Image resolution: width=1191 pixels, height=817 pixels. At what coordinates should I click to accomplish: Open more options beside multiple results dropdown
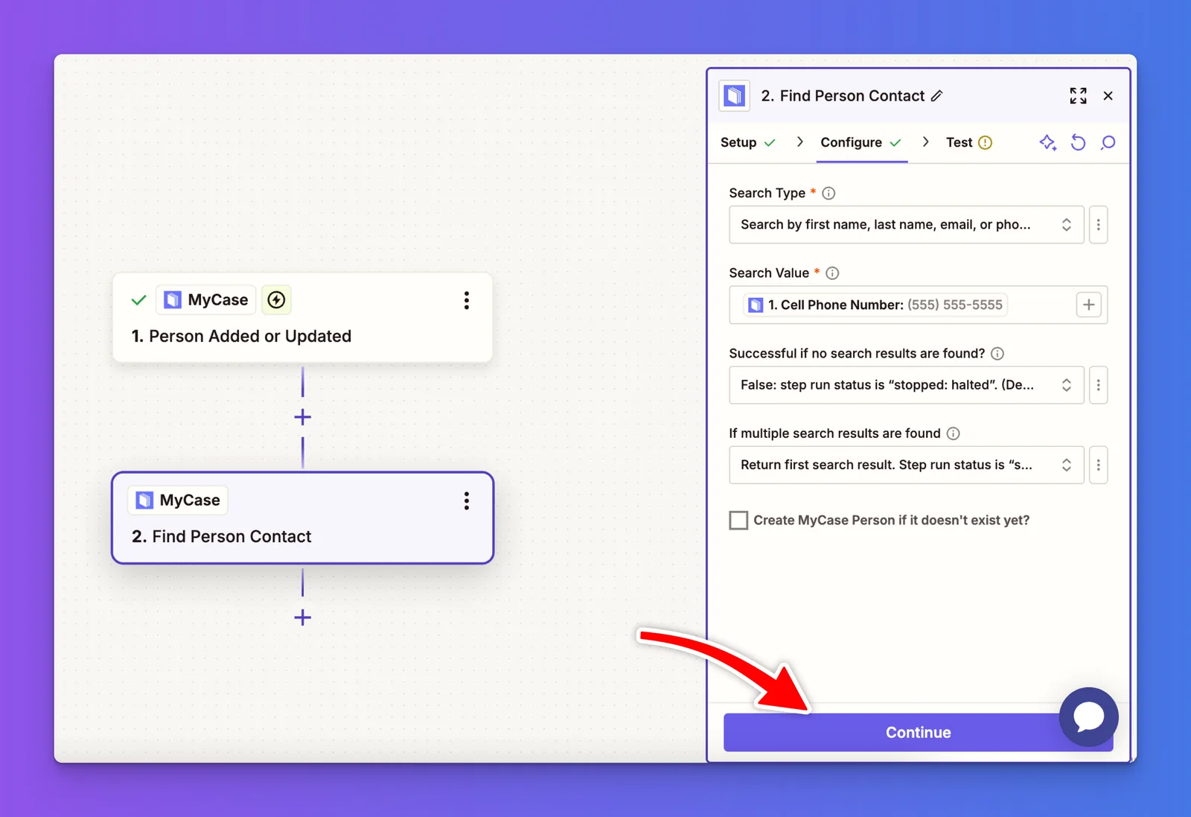pos(1098,465)
